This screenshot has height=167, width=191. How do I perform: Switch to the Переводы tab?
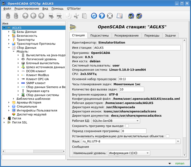[152, 35]
